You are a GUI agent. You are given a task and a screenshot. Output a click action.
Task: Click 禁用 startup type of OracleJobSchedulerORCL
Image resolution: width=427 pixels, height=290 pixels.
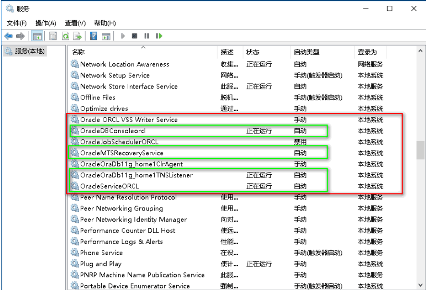pos(300,142)
